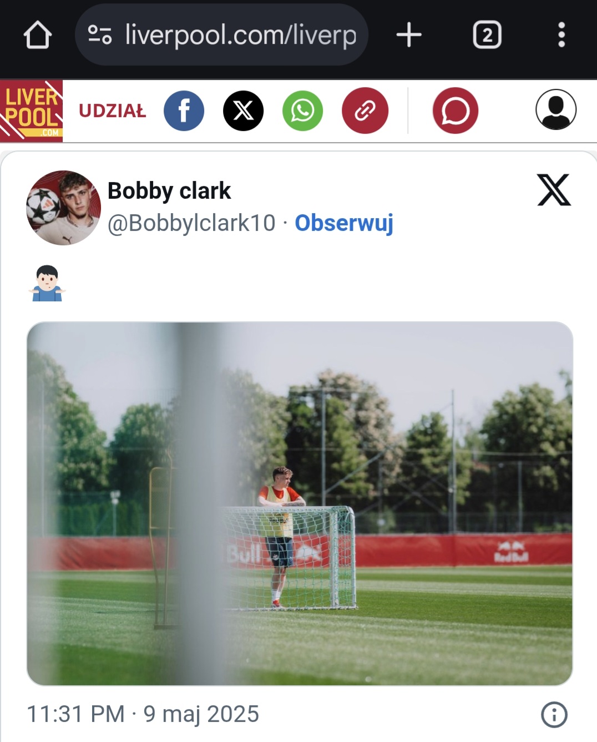
Task: Open Bobby clark display name link
Action: click(x=169, y=191)
